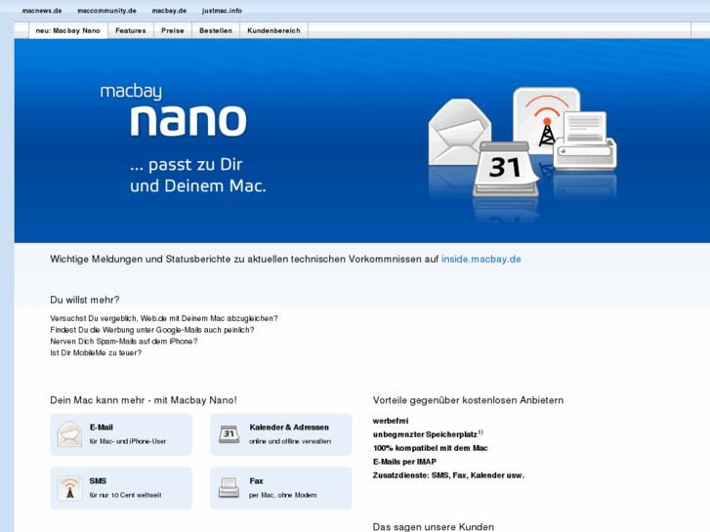Viewport: 710px width, 532px height.
Task: Click 'Dein Mac kann mehr' heading
Action: click(x=144, y=400)
